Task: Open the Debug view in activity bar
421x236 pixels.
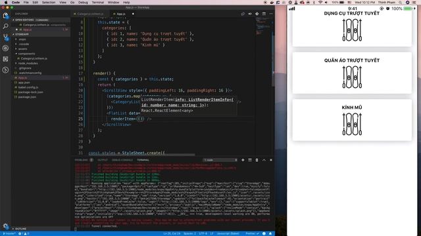Action: coord(5,48)
